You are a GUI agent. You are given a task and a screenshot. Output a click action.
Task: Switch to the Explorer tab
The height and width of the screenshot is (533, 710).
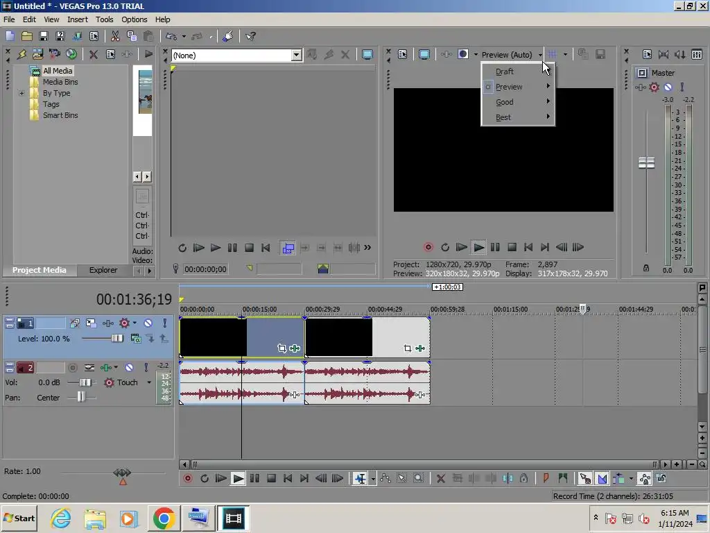[103, 270]
